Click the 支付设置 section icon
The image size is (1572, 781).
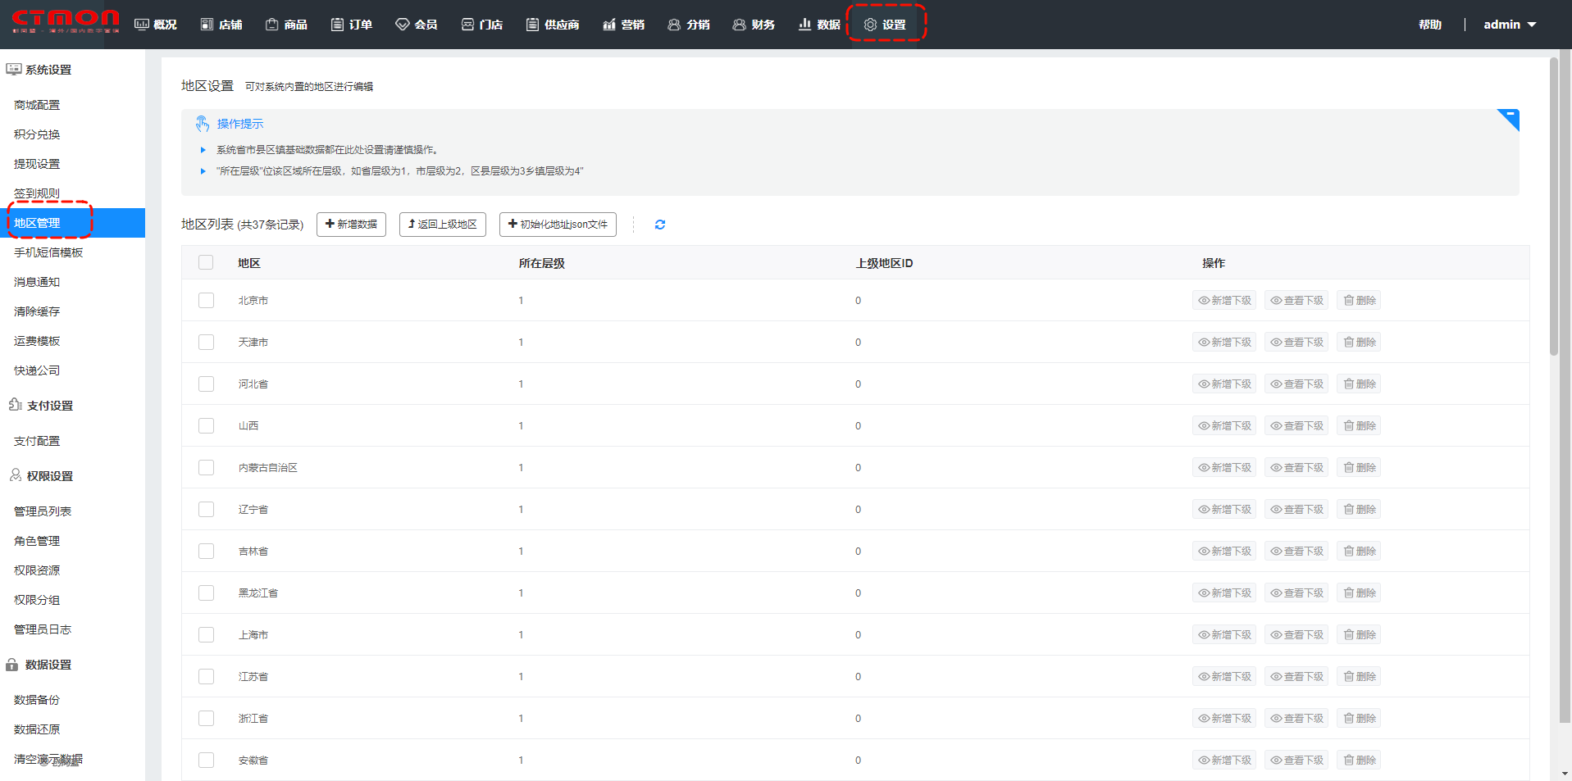point(15,405)
